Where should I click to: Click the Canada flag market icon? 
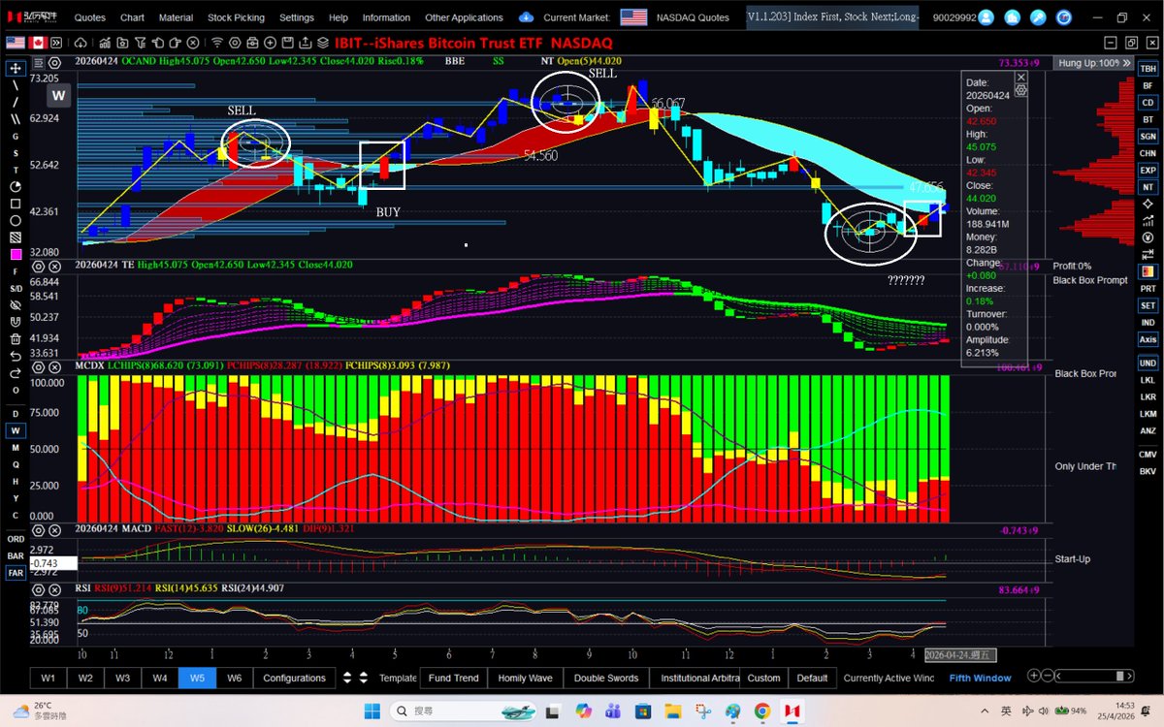point(38,43)
